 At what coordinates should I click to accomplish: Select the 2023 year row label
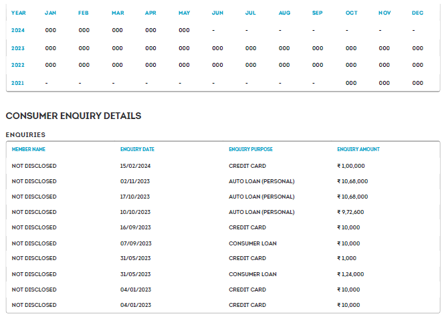click(x=18, y=48)
